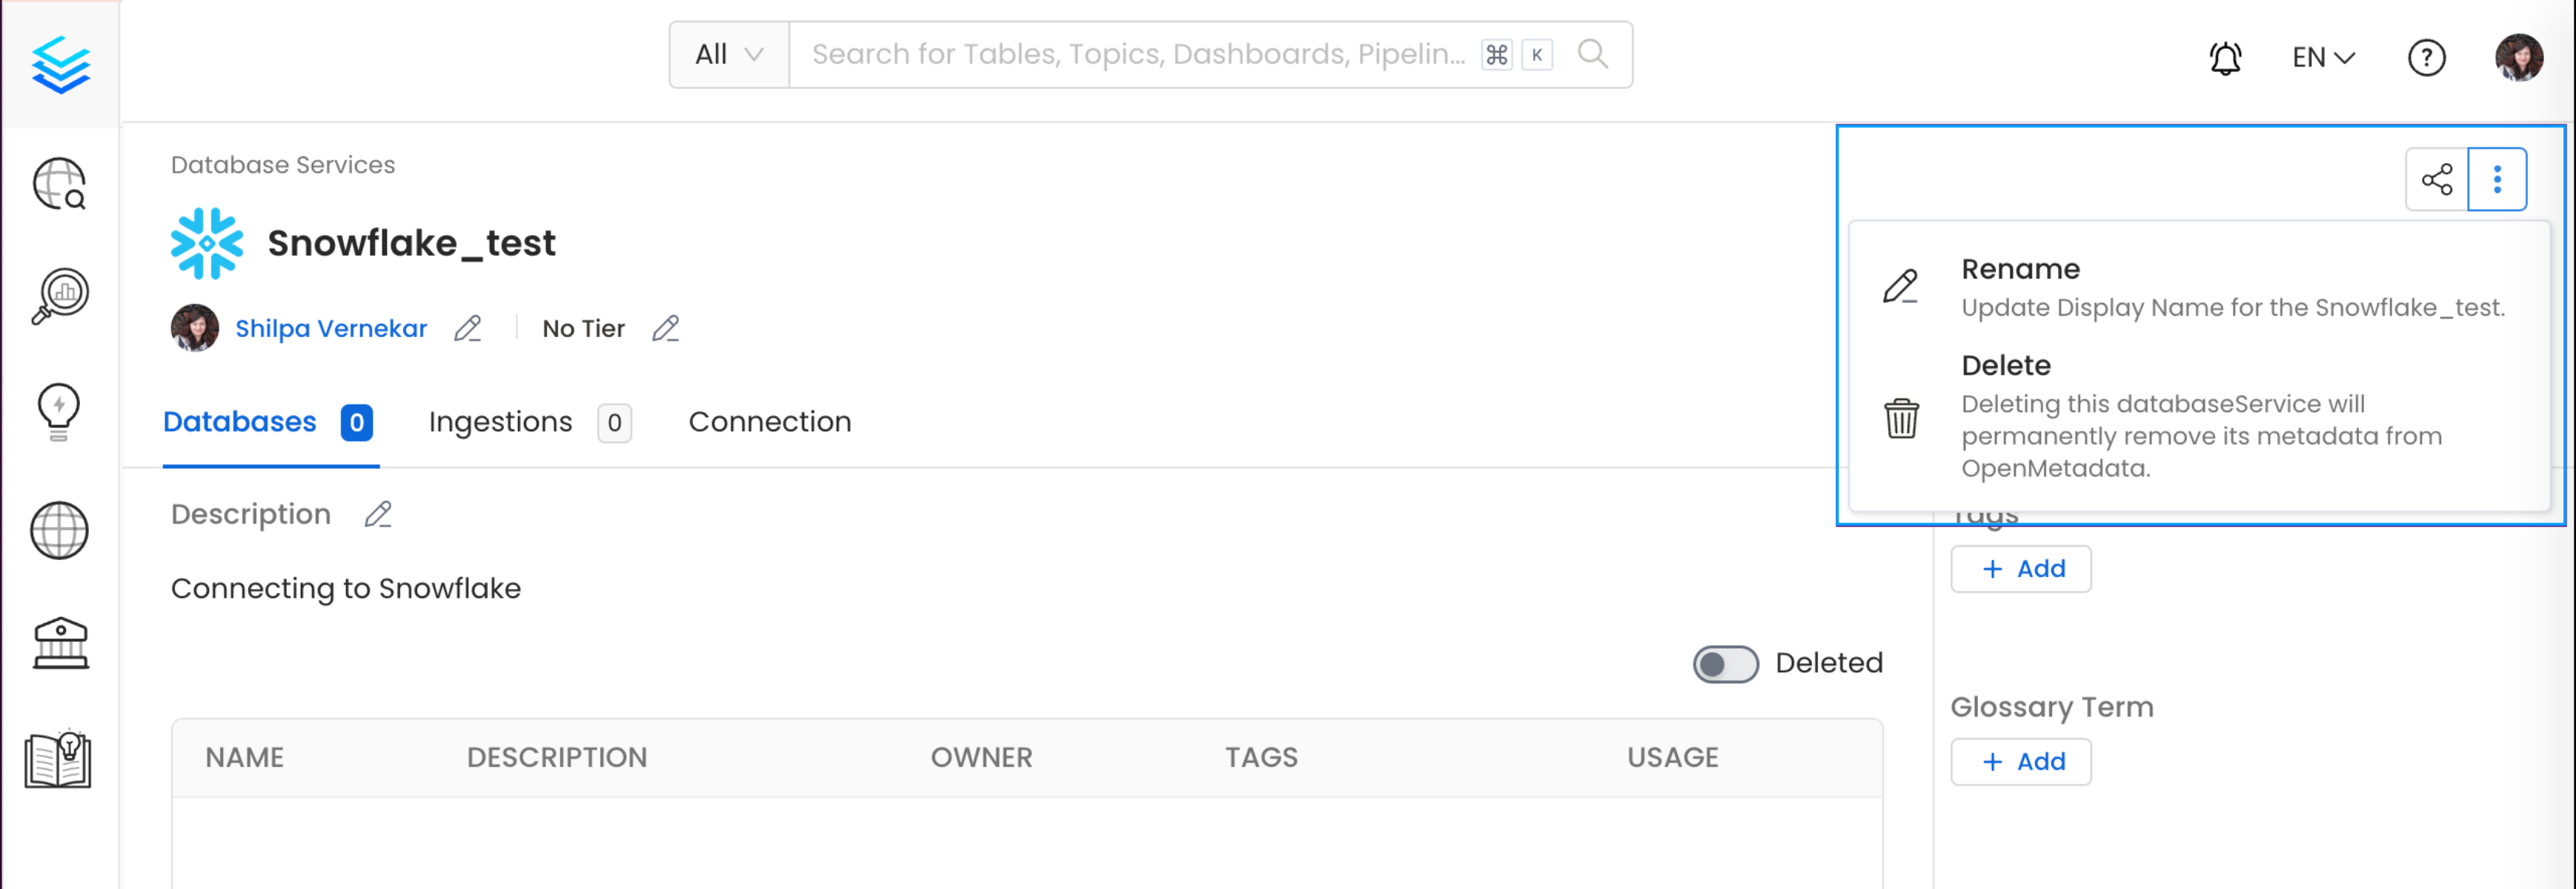Expand the All search filter dropdown
This screenshot has height=889, width=2576.
[729, 55]
